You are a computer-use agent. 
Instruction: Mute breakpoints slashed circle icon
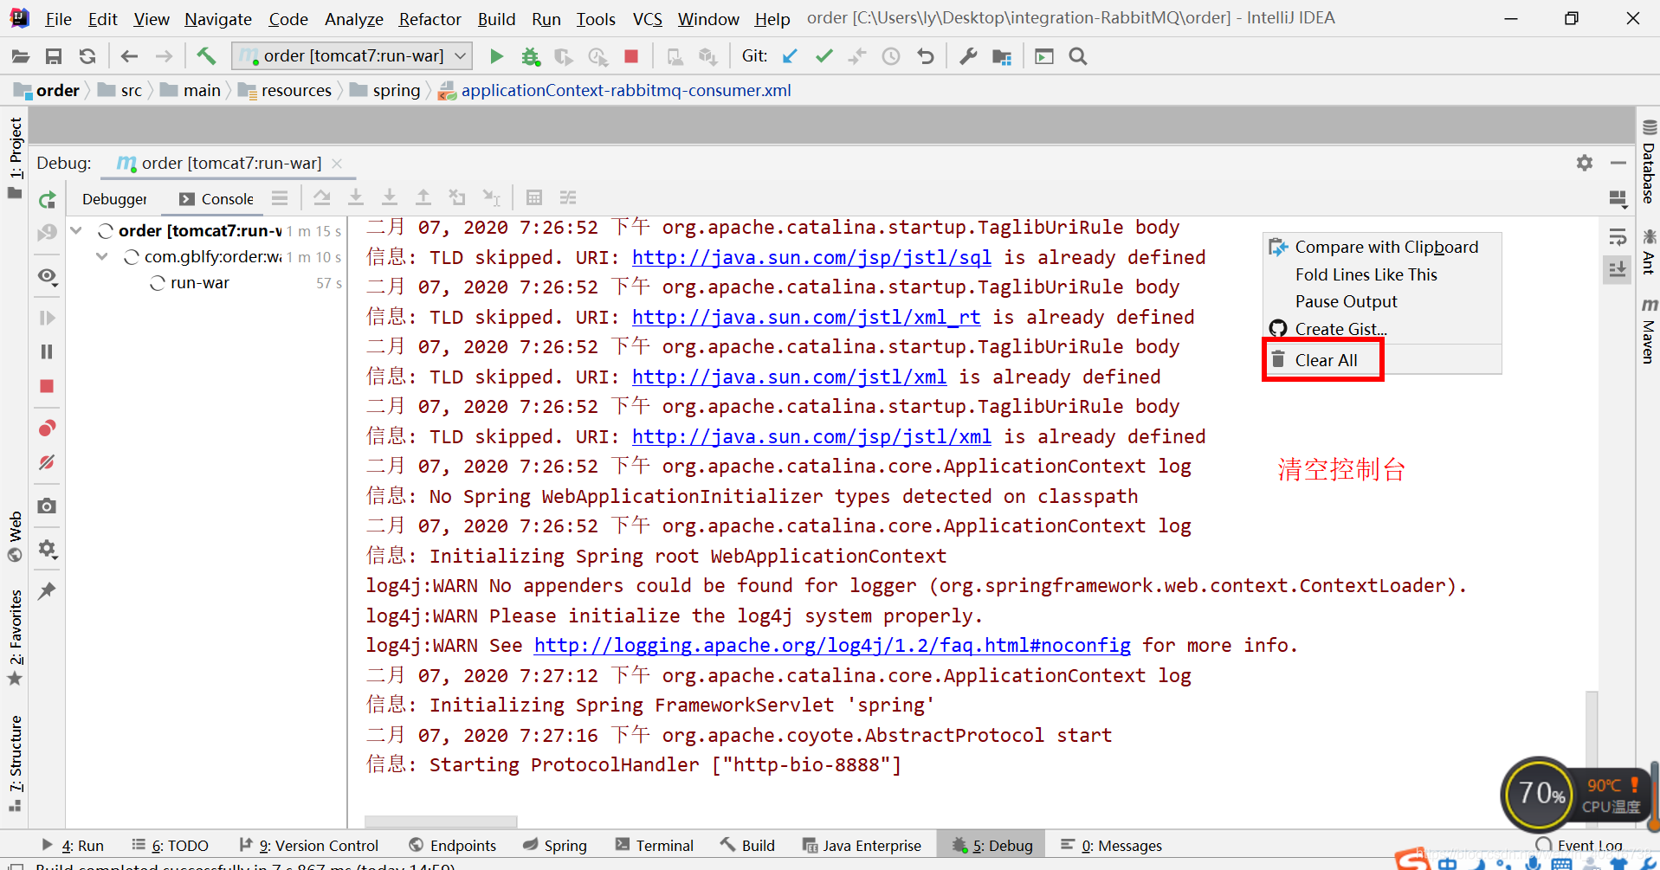(48, 462)
